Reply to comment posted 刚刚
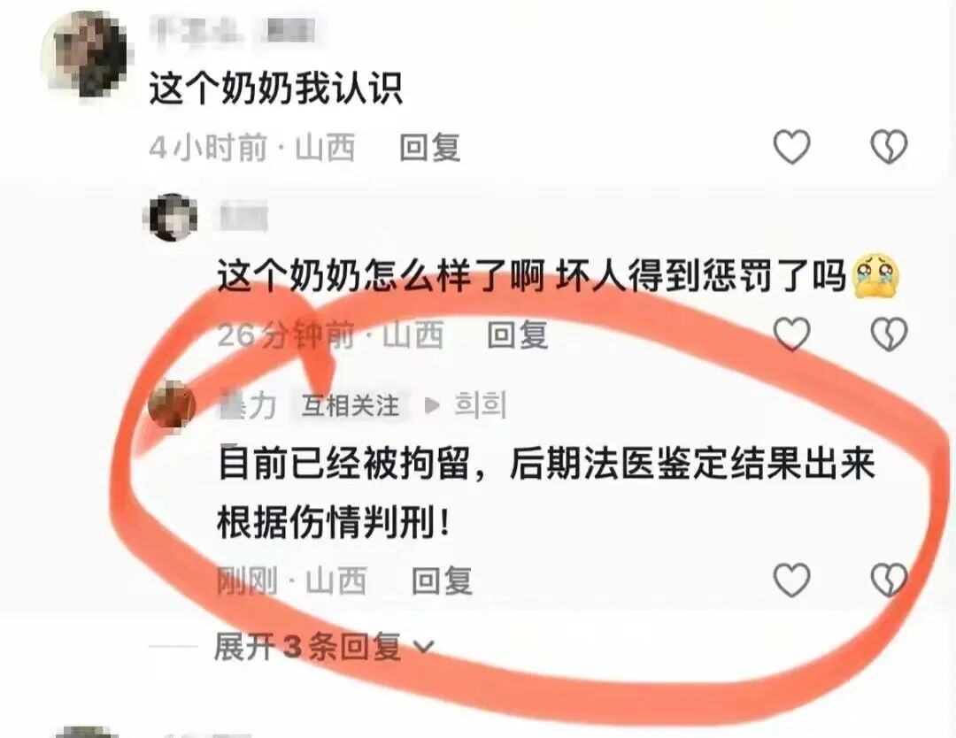 click(x=442, y=580)
